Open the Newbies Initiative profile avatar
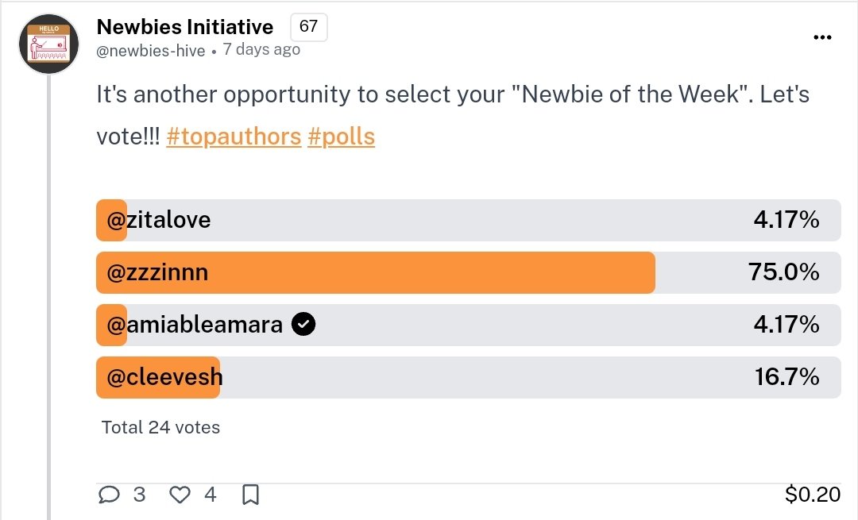This screenshot has width=858, height=520. click(48, 44)
